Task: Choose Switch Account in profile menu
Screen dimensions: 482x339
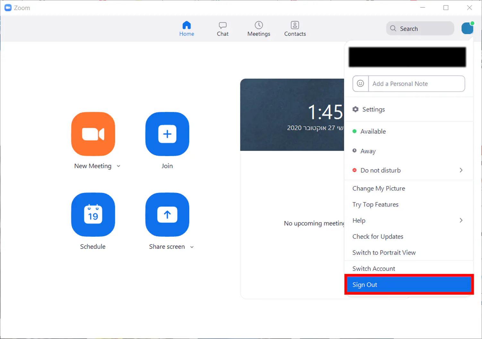Action: [374, 269]
